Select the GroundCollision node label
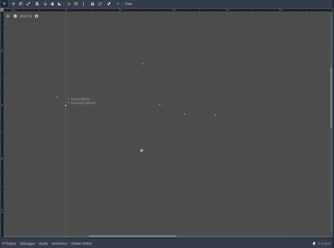This screenshot has width=334, height=248. tap(83, 103)
